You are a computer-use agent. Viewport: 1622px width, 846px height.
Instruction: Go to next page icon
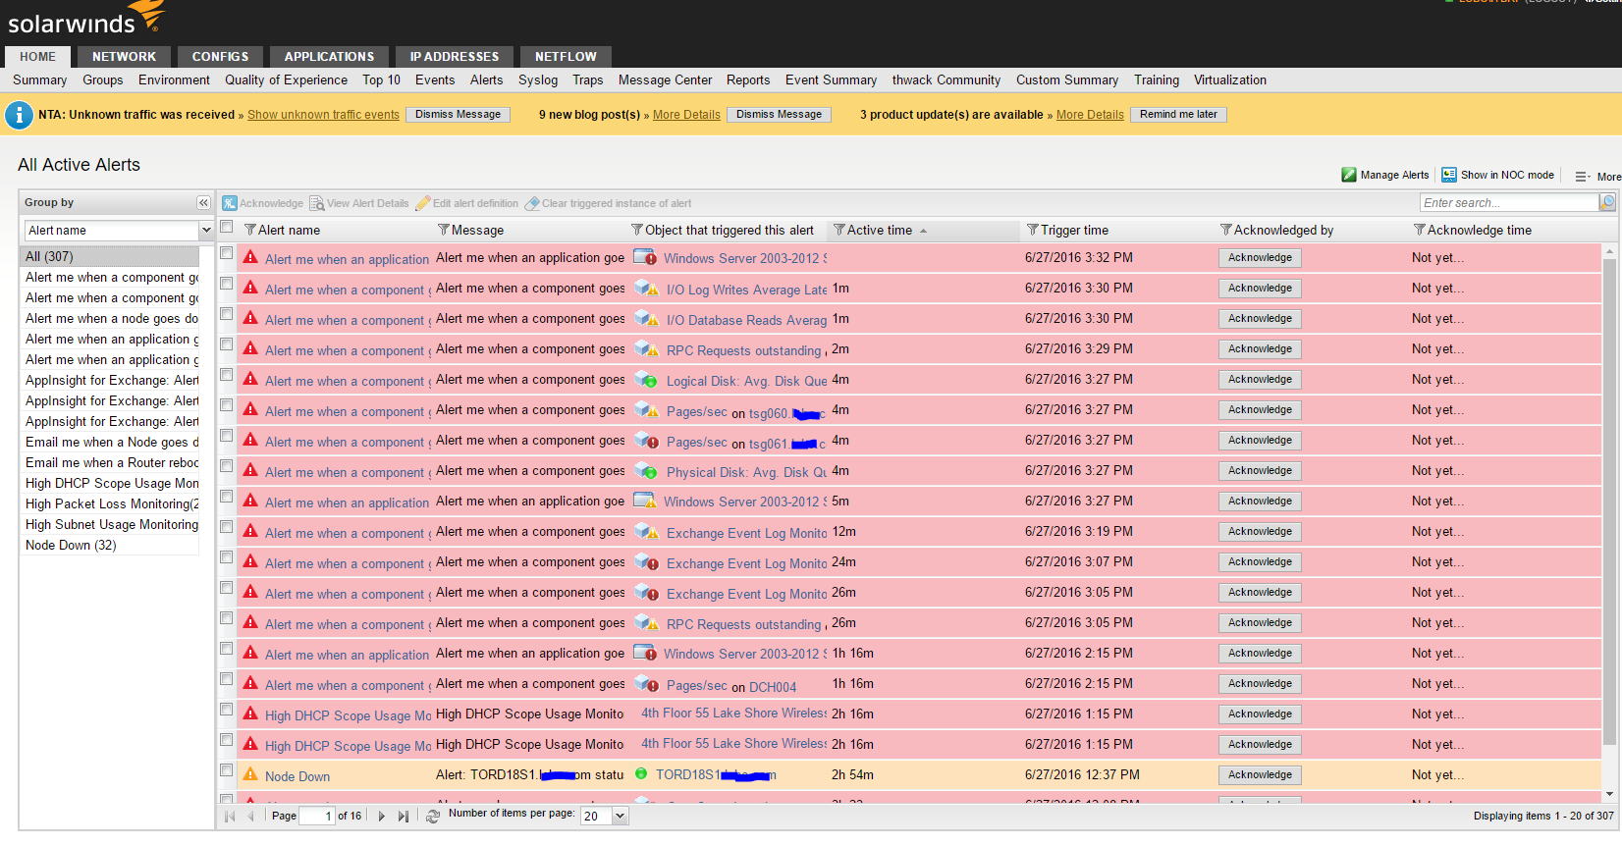tap(381, 817)
